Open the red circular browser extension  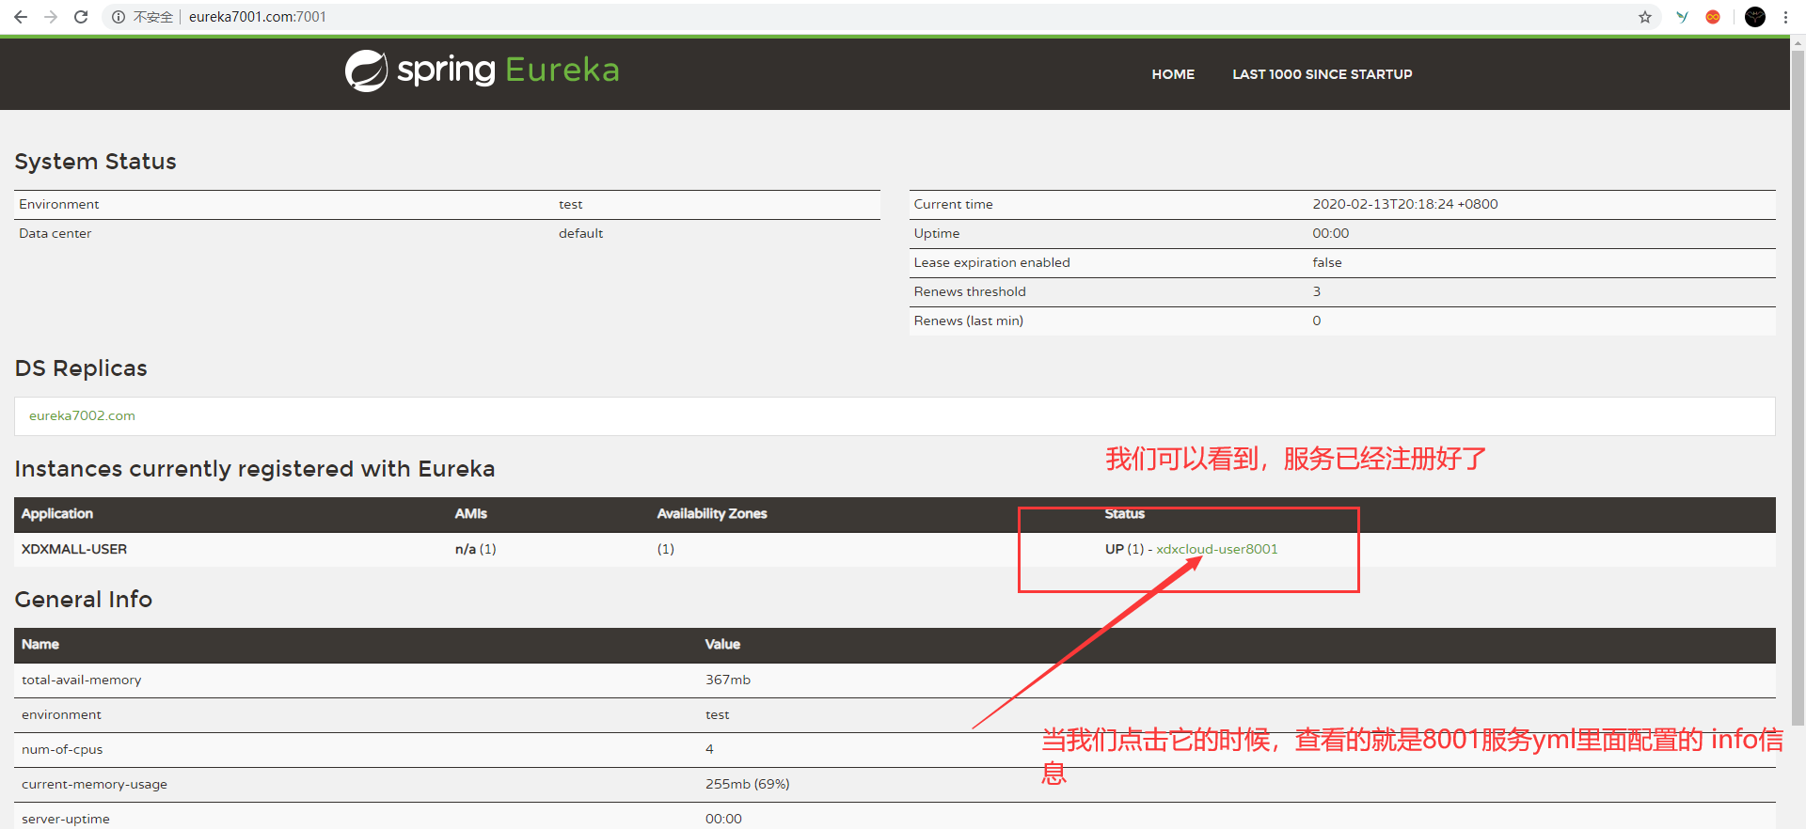click(1713, 17)
